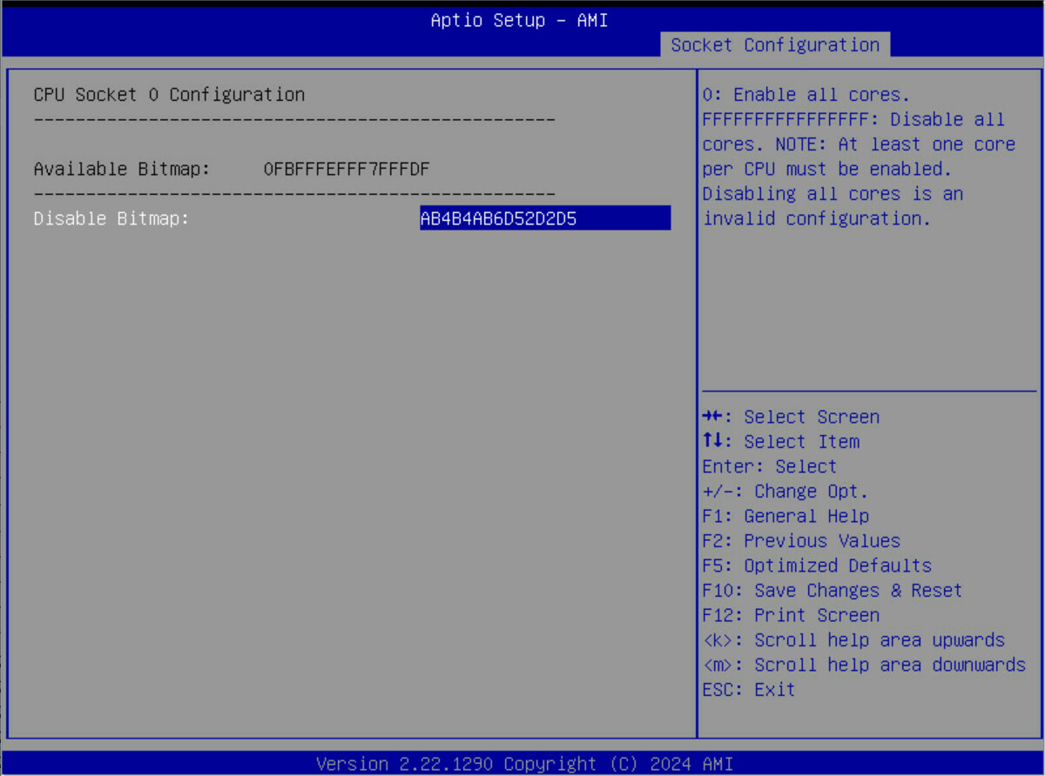Viewport: 1045px width, 776px height.
Task: Click the Available Bitmap value text
Action: pos(347,169)
